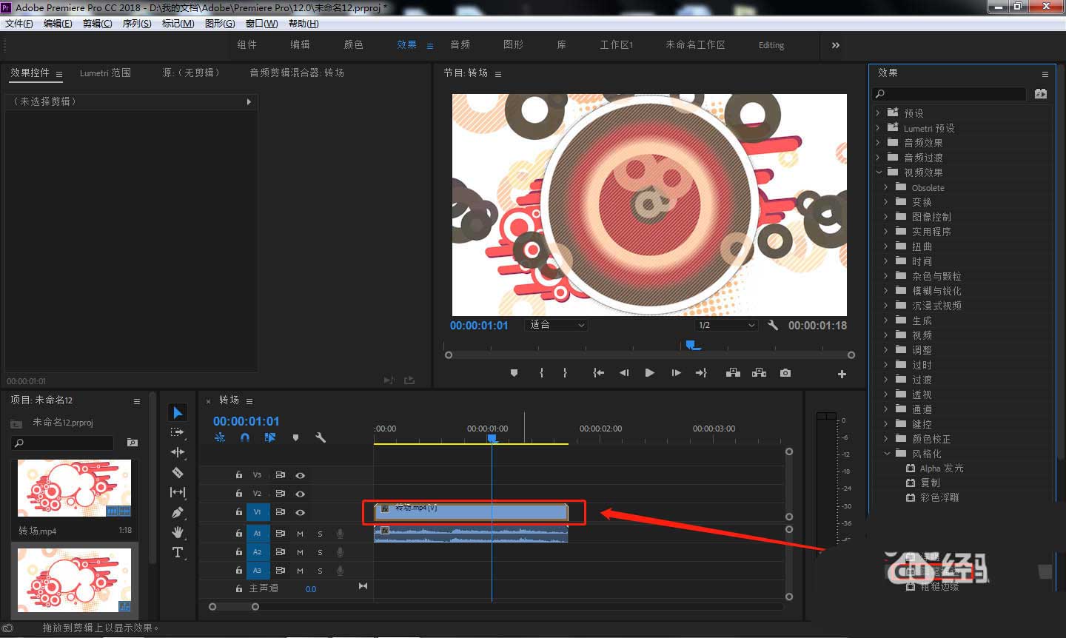Select the Alpha 发光 effect
This screenshot has height=638, width=1066.
click(x=941, y=469)
